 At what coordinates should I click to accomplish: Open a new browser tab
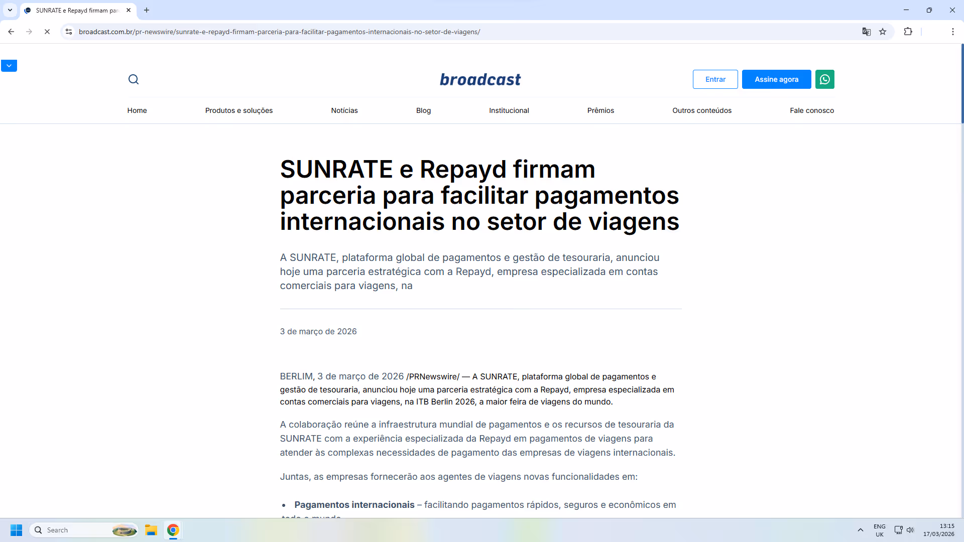pos(147,10)
